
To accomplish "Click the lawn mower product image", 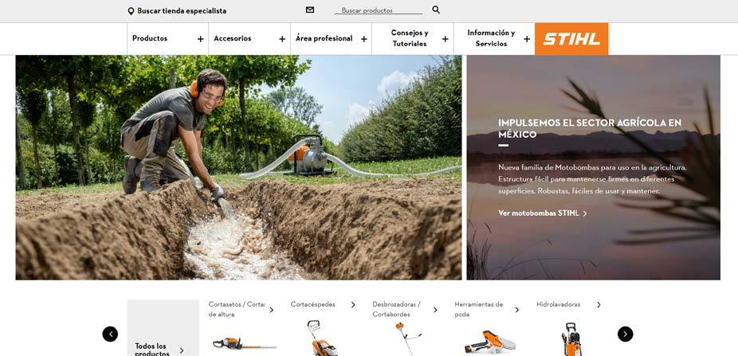I will click(323, 338).
